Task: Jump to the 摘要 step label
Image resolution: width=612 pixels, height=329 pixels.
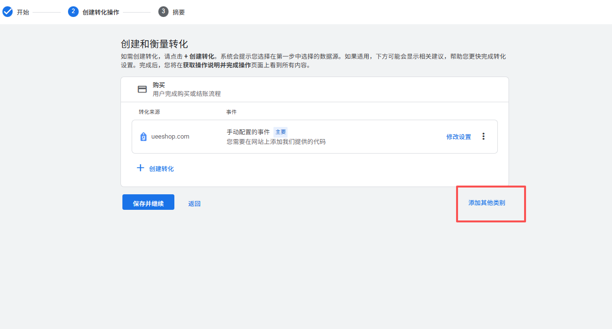Action: point(179,12)
